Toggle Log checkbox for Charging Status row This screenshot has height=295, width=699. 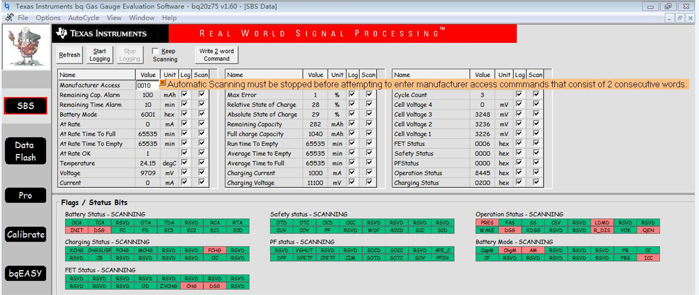pos(519,183)
